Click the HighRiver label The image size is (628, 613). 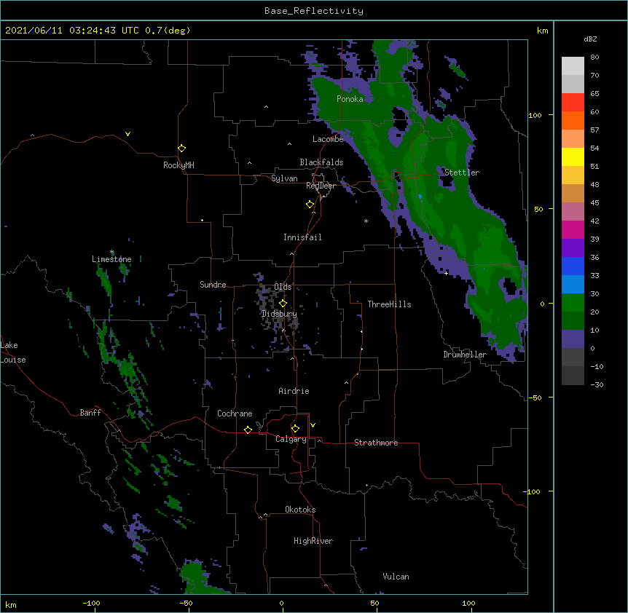point(313,541)
